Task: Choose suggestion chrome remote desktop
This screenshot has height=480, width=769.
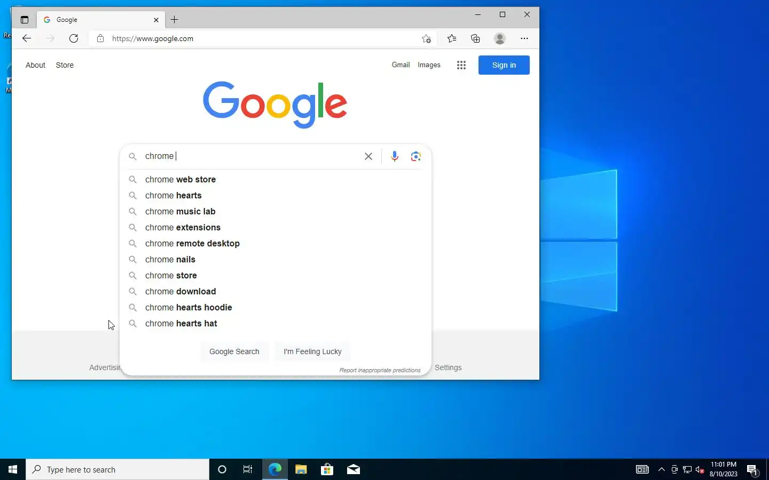Action: tap(276, 243)
